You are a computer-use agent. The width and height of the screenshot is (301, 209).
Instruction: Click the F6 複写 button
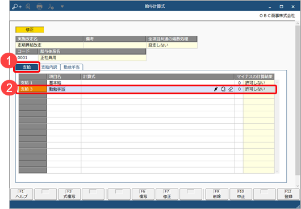(x=143, y=194)
